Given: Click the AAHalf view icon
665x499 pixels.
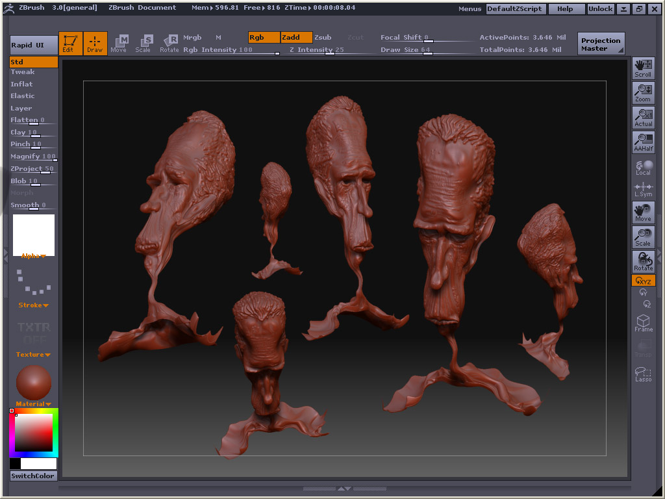Looking at the screenshot, I should pos(643,142).
